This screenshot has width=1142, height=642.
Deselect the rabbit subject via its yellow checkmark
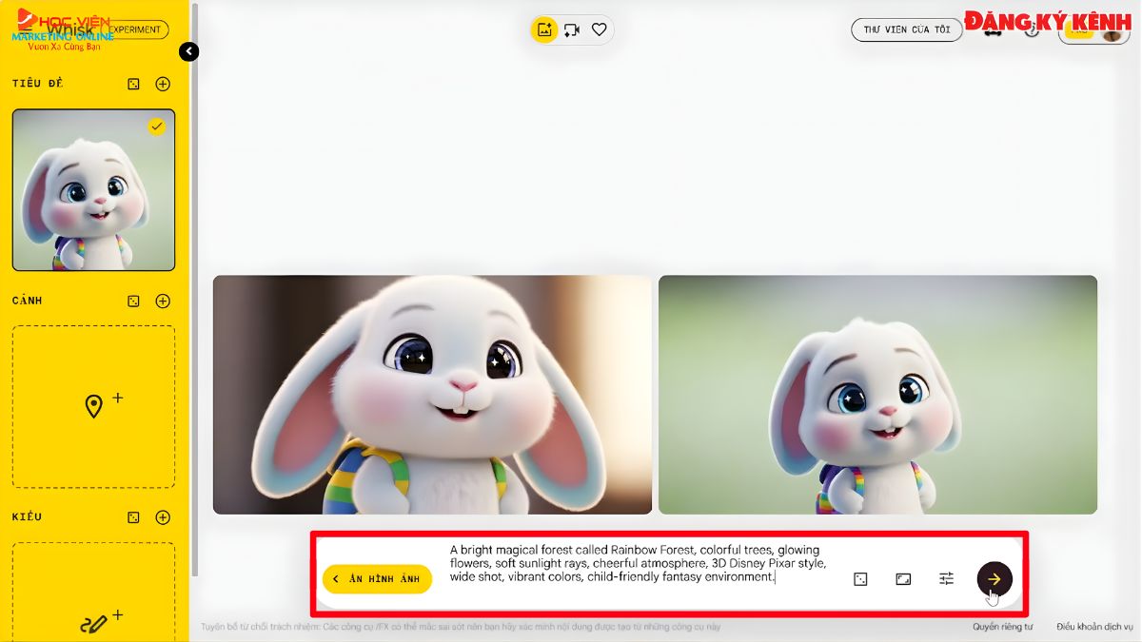point(158,126)
